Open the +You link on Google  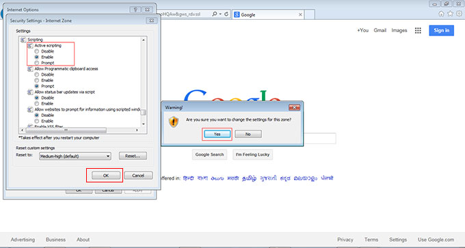pyautogui.click(x=362, y=31)
